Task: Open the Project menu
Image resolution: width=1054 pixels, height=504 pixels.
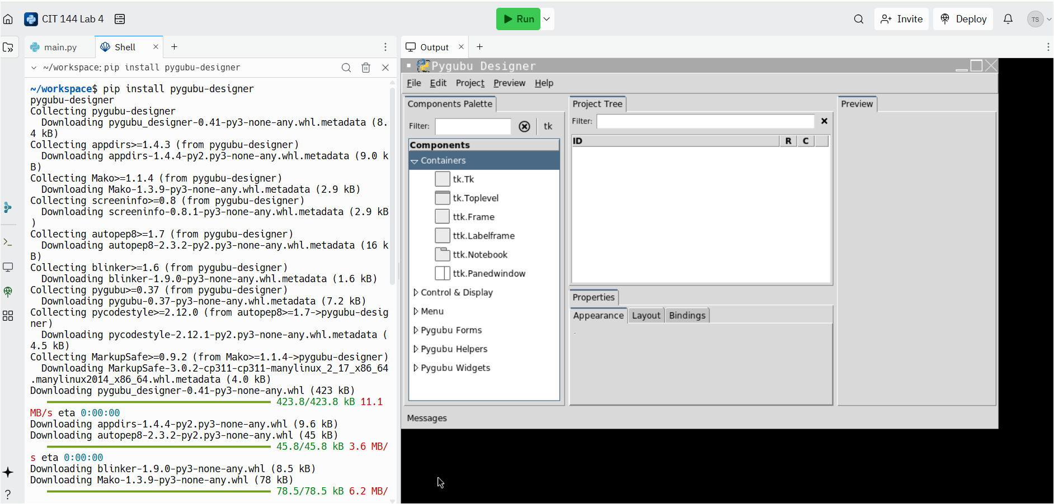Action: tap(470, 83)
